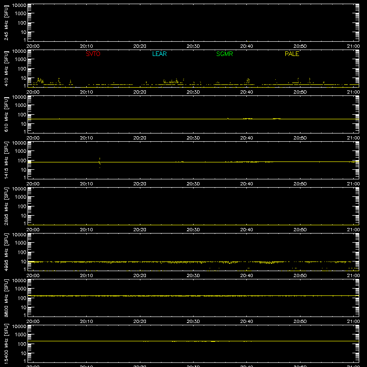Select the 1415 MHz [SFU] axis title

pyautogui.click(x=6, y=160)
